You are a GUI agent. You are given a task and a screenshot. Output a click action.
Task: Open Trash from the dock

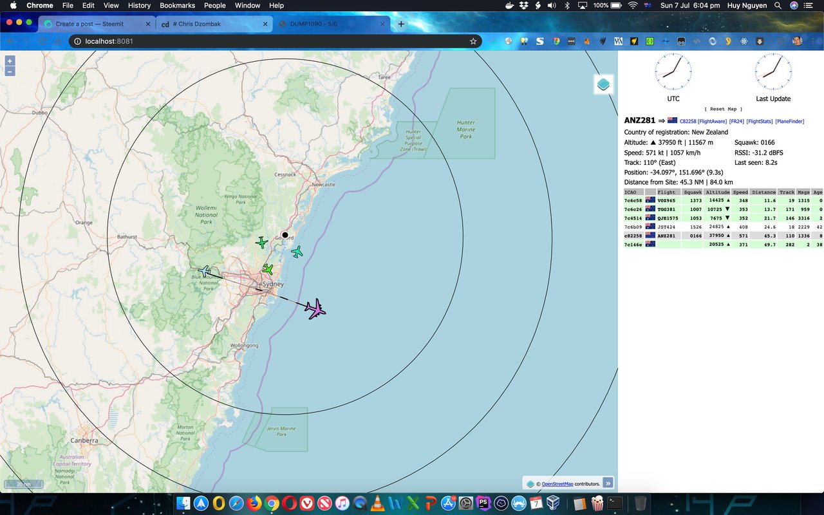click(640, 503)
